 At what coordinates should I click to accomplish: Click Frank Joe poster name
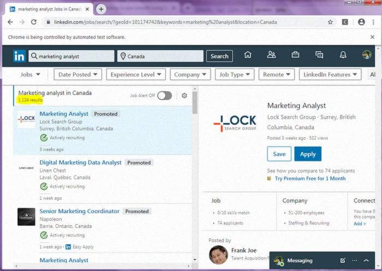coord(244,250)
